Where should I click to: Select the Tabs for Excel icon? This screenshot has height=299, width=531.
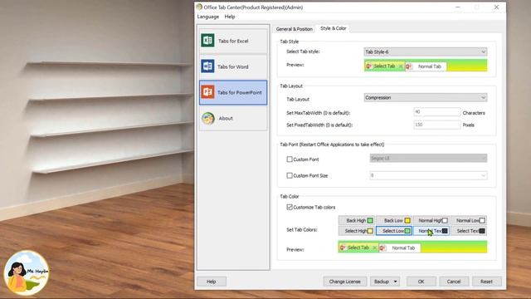point(207,41)
